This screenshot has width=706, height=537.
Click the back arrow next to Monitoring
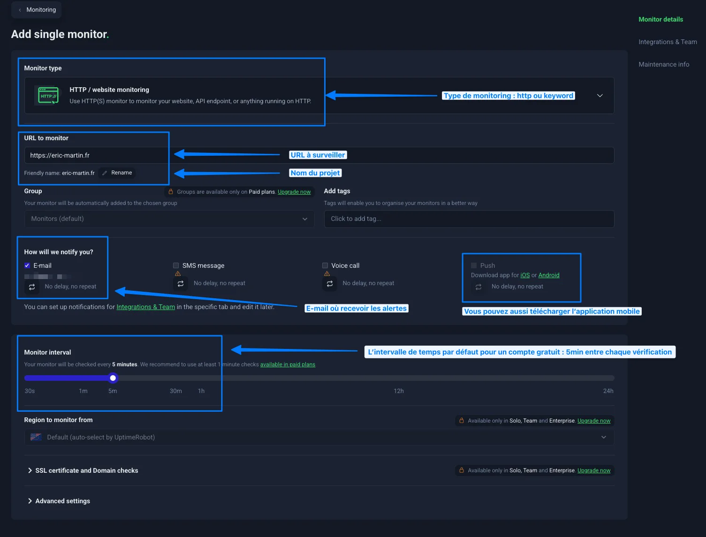pos(20,10)
